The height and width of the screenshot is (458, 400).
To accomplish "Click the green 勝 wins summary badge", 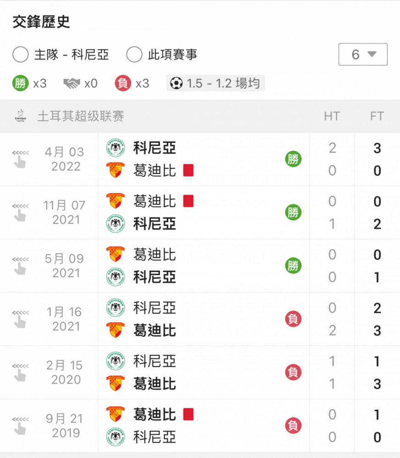I will point(21,83).
